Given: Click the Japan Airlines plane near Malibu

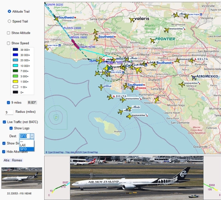Looking at the screenshot, I should tap(100, 60).
